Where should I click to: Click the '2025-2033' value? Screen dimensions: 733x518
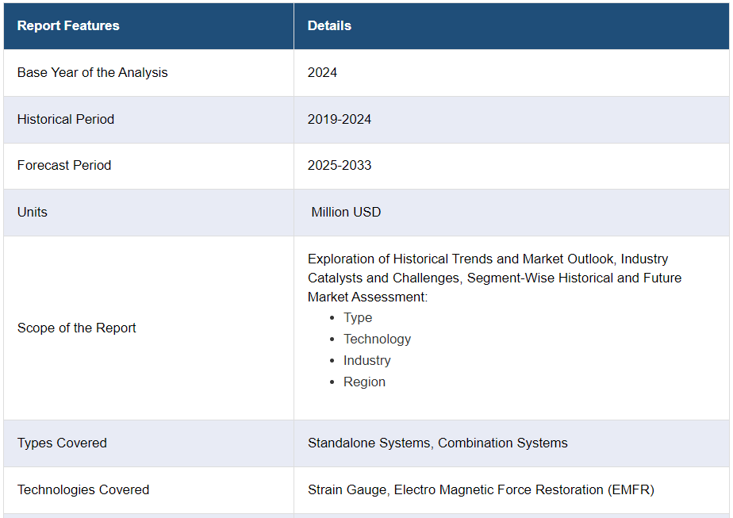coord(340,165)
